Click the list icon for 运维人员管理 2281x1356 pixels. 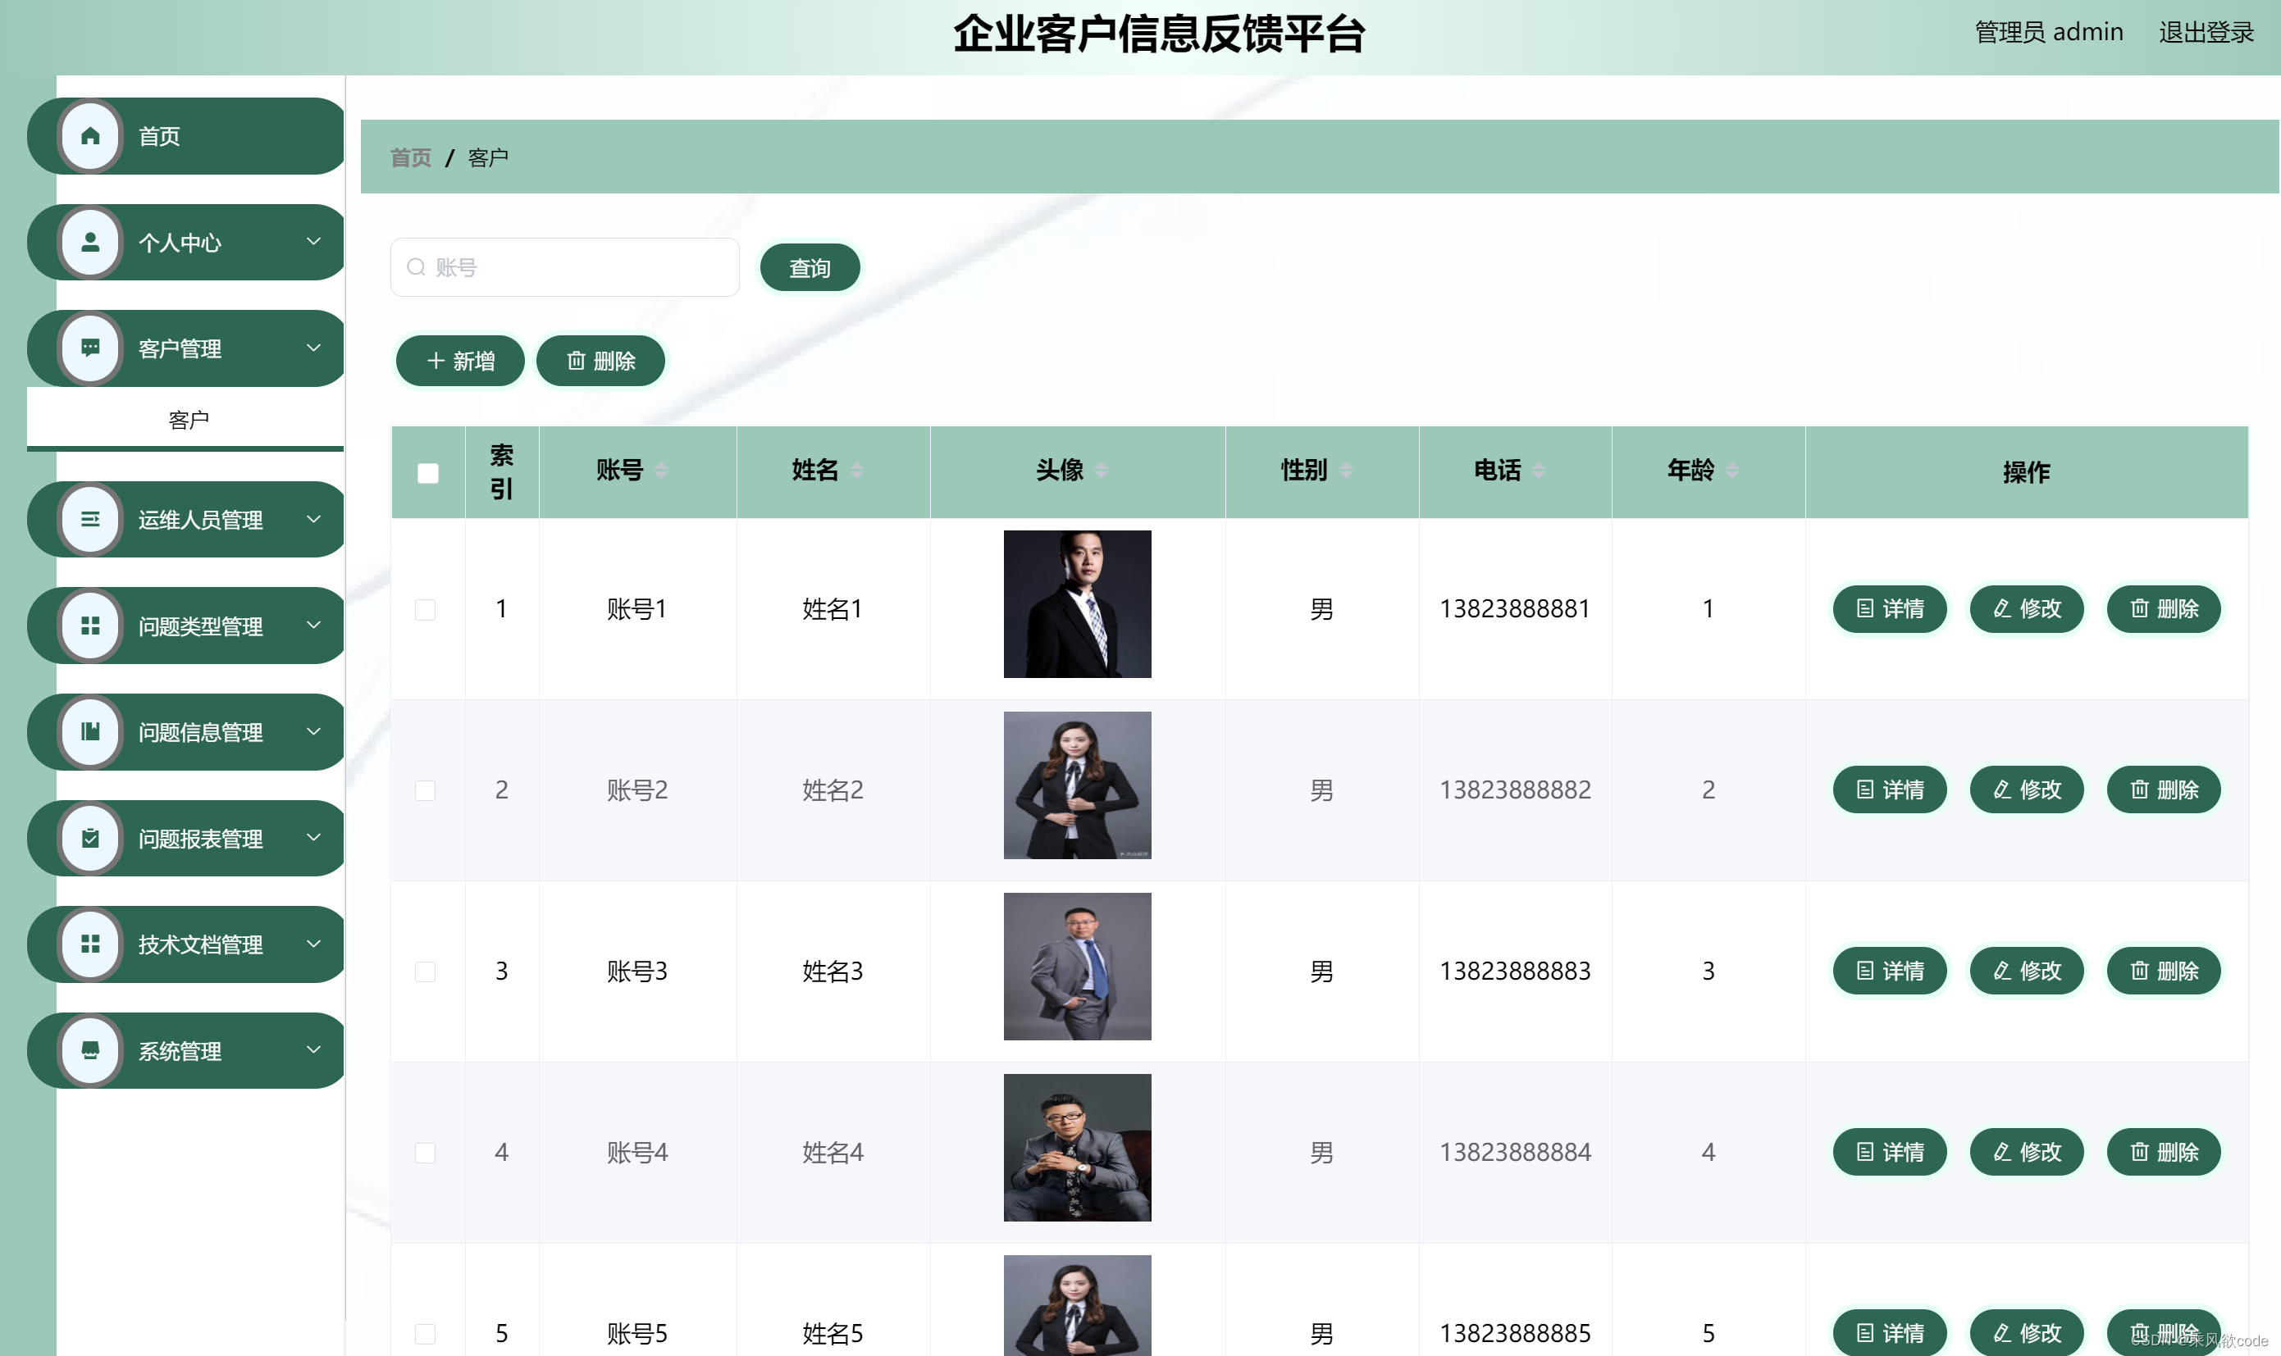click(x=89, y=519)
